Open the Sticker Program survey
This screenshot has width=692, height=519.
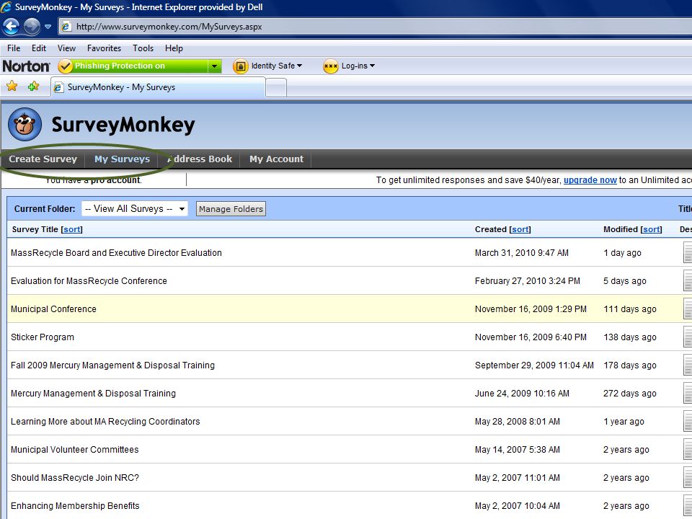[x=43, y=337]
